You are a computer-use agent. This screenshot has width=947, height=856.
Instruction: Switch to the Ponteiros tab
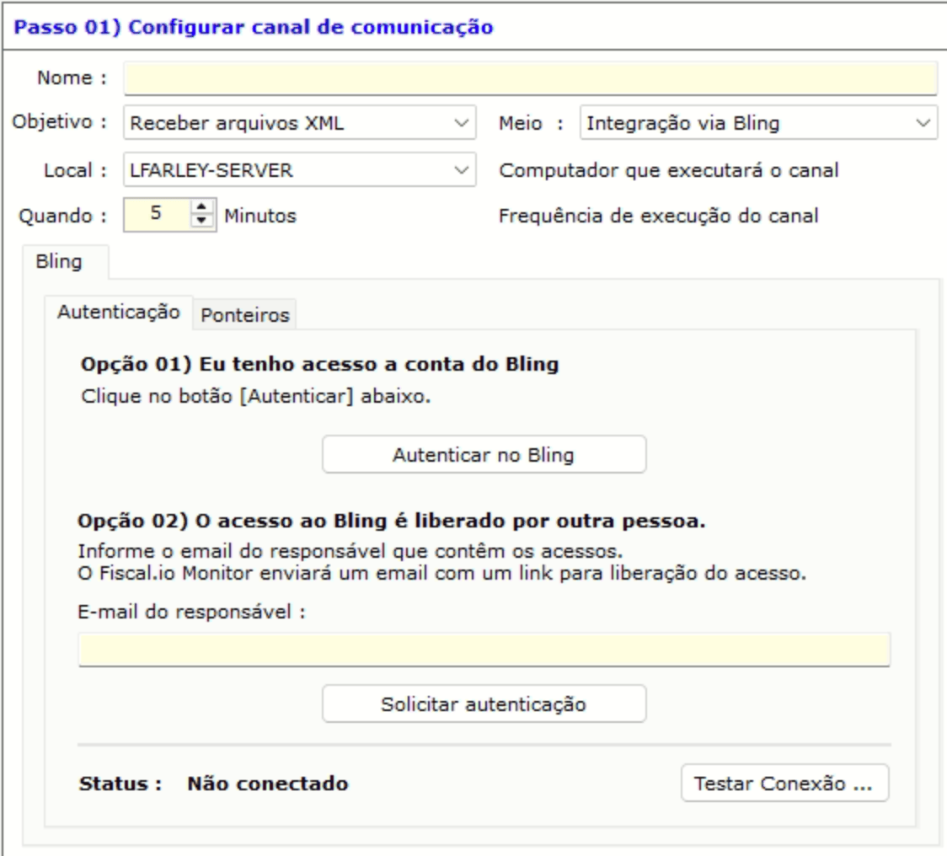pos(244,315)
